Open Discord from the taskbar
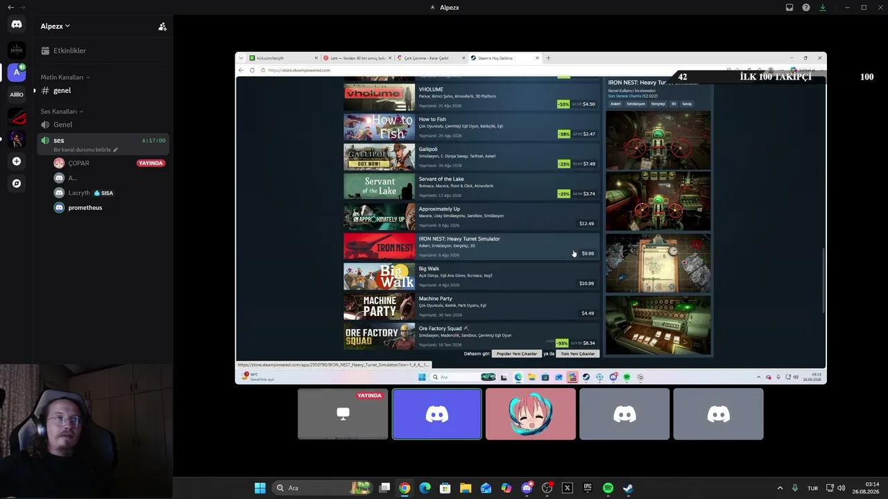This screenshot has height=499, width=888. pyautogui.click(x=527, y=488)
